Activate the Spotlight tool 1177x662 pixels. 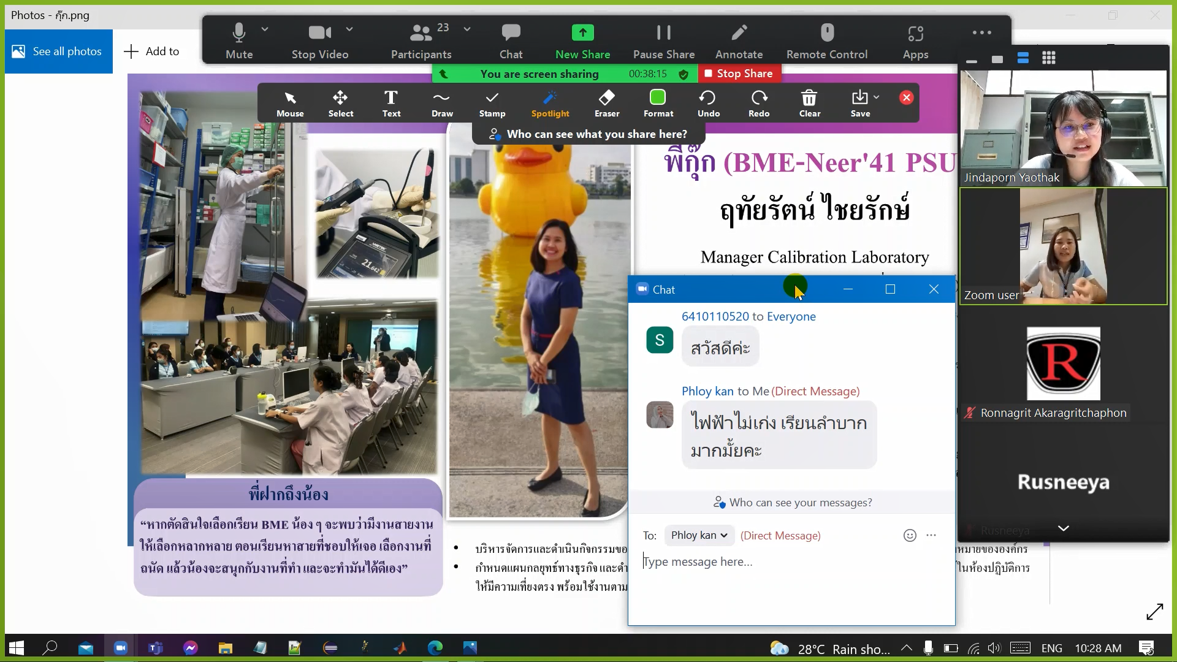coord(550,103)
